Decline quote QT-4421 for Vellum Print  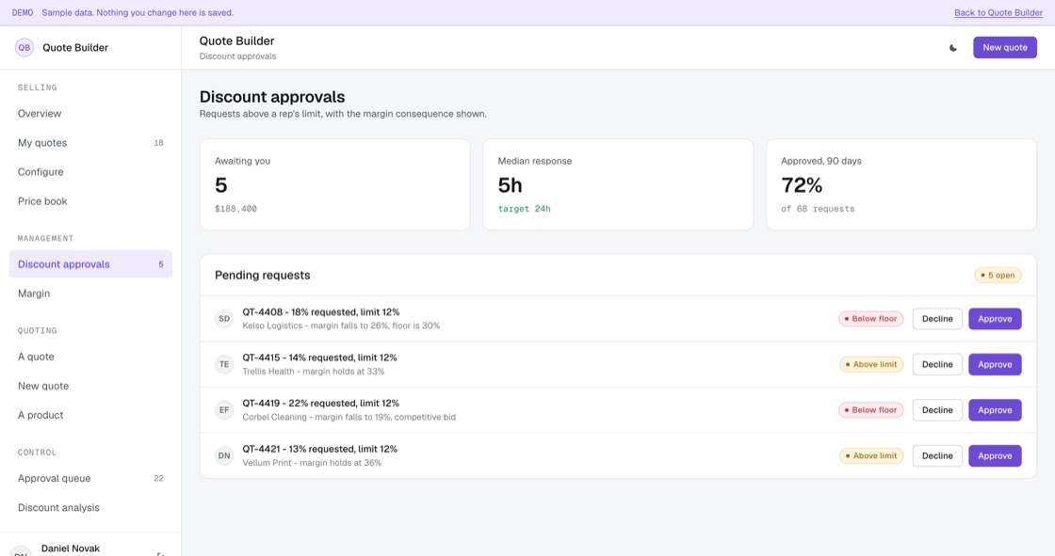click(937, 456)
